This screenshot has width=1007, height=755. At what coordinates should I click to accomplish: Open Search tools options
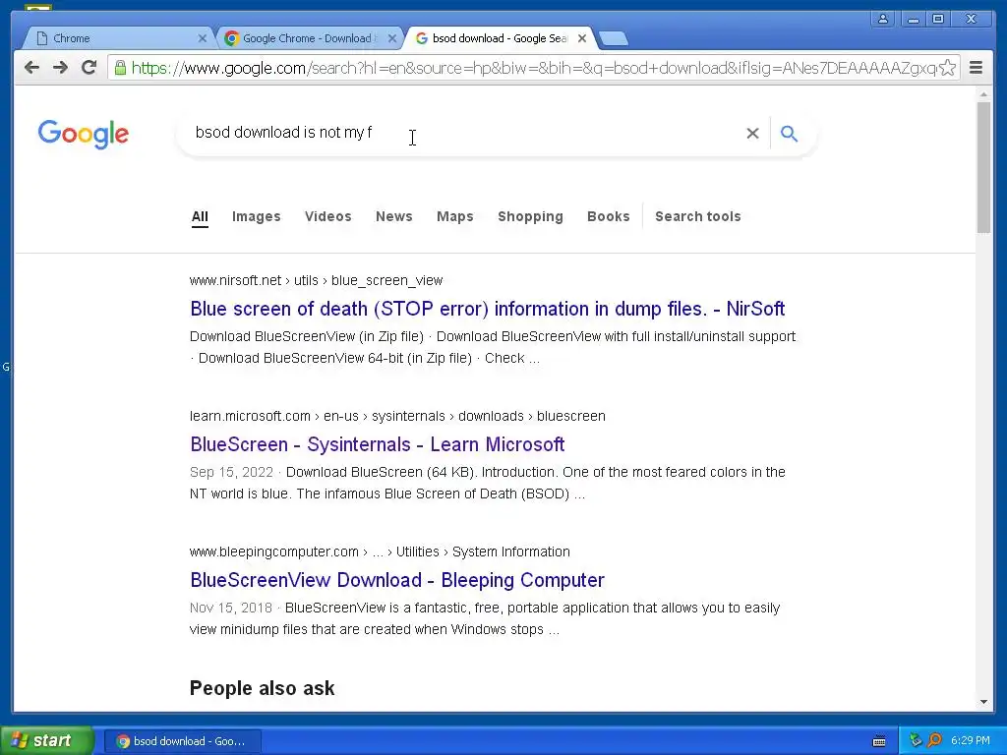tap(698, 216)
